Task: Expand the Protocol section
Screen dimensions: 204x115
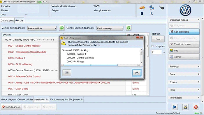Action: [199, 66]
